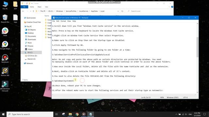Open the AFP folder on desktop
The image size is (209, 117).
(x=15, y=6)
